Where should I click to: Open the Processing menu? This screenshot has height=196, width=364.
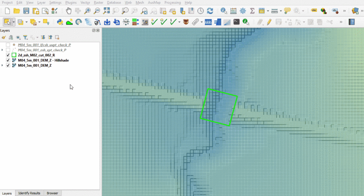point(172,3)
